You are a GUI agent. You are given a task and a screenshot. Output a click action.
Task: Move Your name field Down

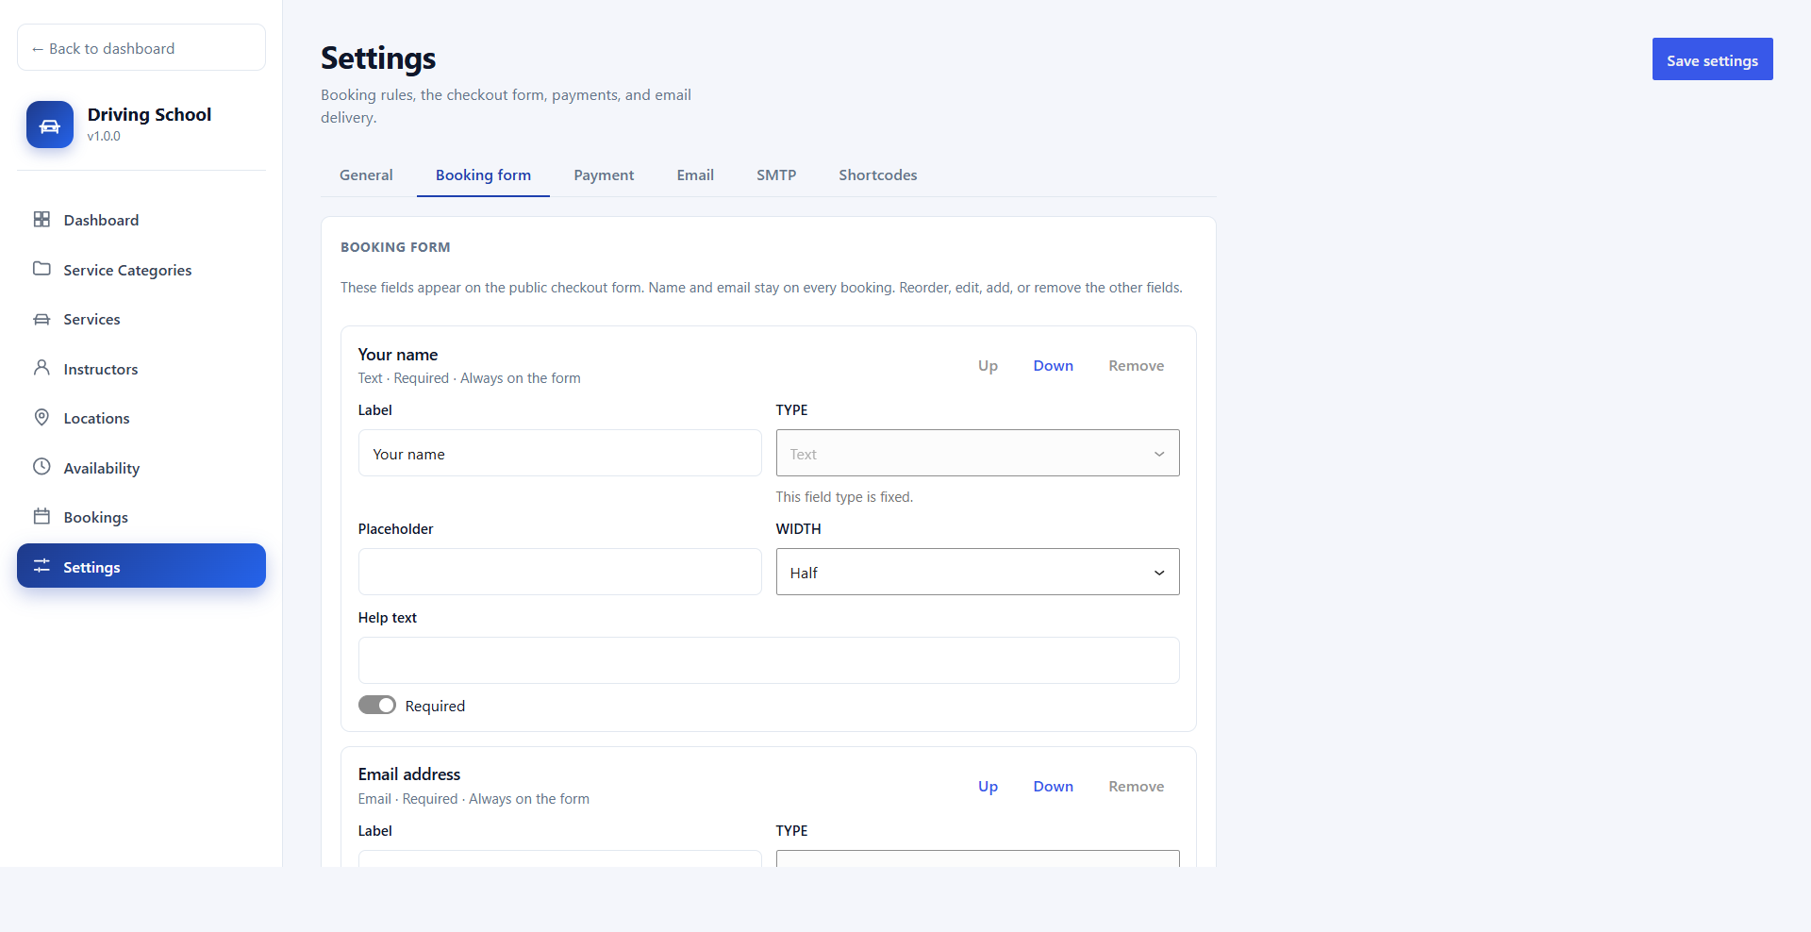[x=1053, y=366]
